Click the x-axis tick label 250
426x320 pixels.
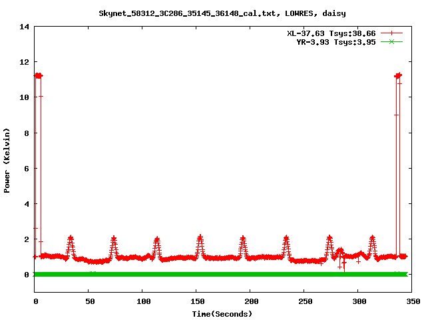click(x=305, y=301)
